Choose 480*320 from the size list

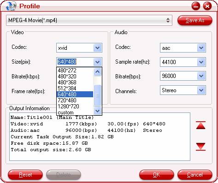pyautogui.click(x=75, y=77)
